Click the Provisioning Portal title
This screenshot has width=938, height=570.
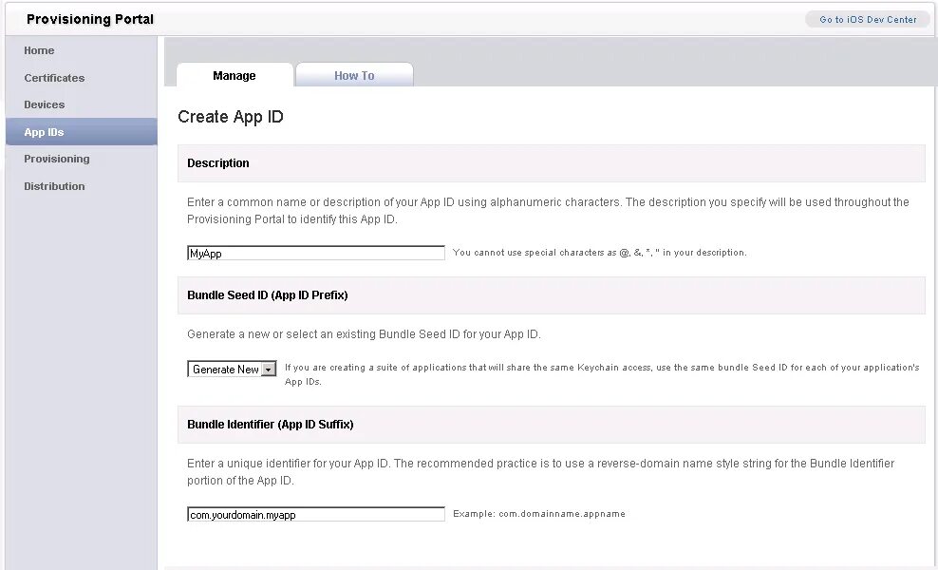tap(90, 19)
